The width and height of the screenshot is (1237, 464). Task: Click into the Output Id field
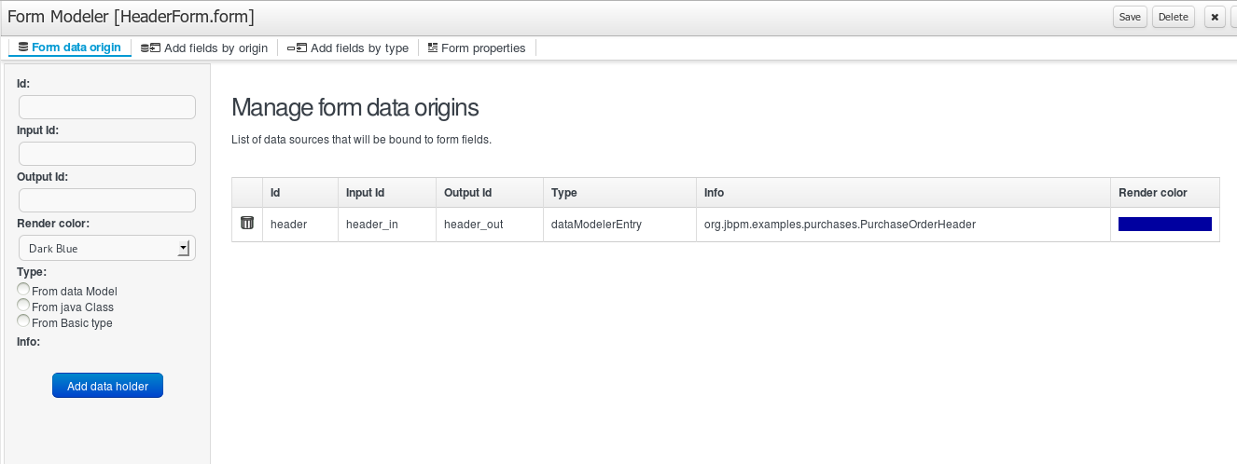tap(106, 200)
